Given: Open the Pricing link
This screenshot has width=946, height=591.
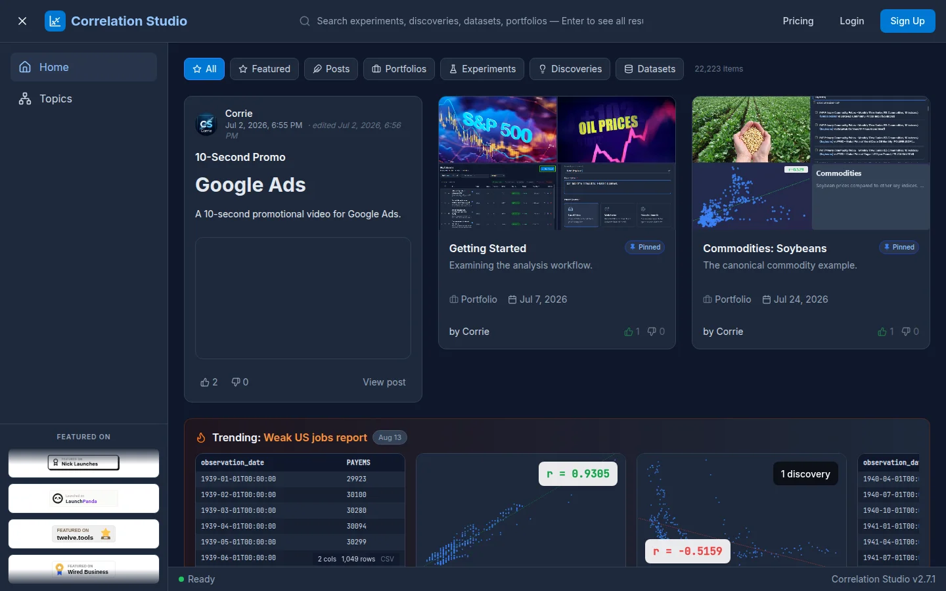Looking at the screenshot, I should (x=798, y=21).
